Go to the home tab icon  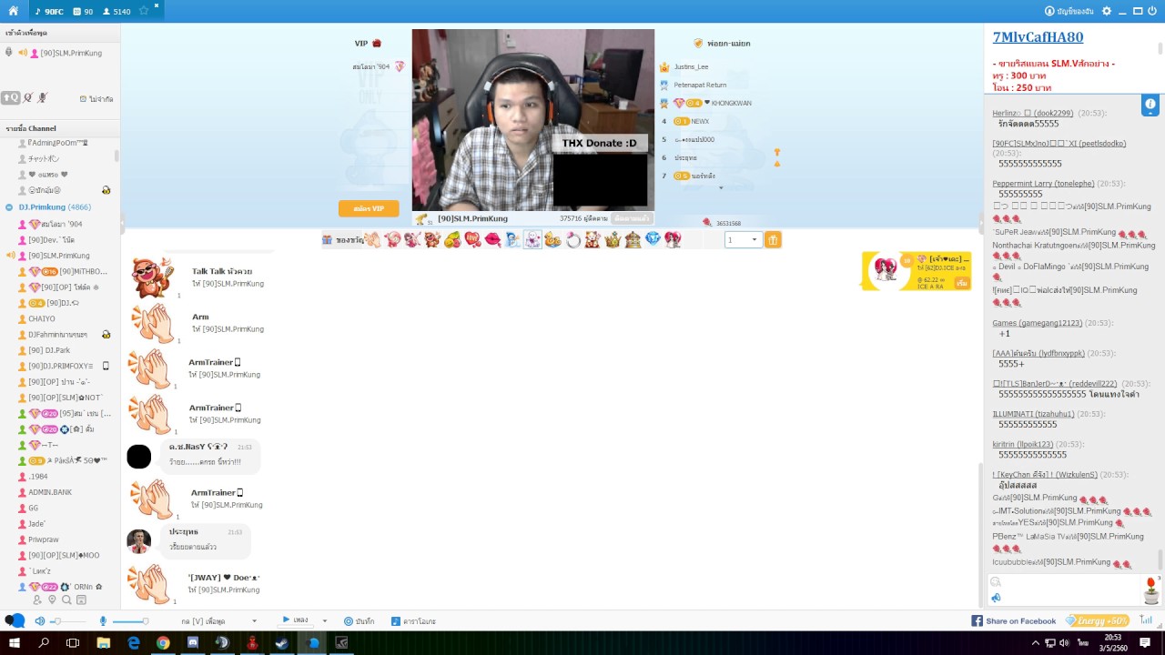(x=13, y=11)
